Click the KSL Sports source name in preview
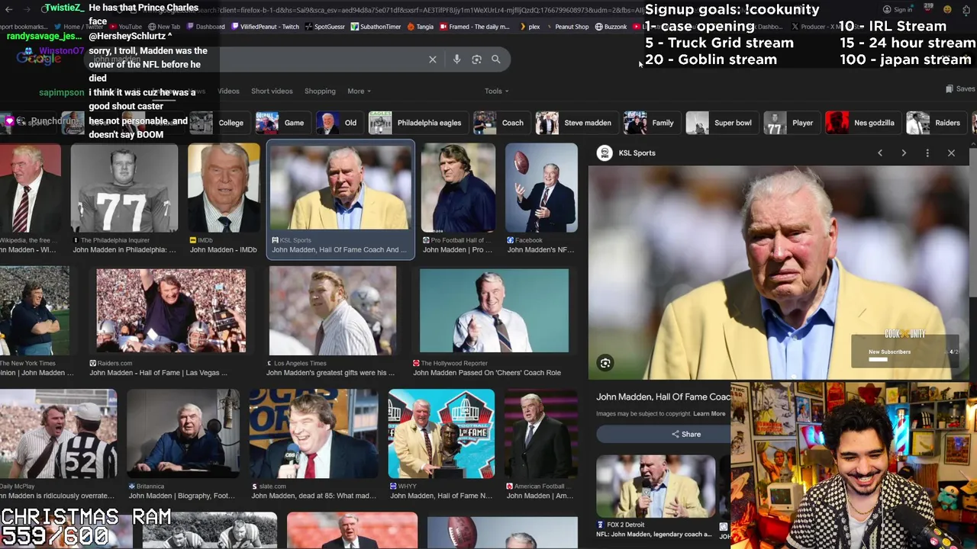 637,153
